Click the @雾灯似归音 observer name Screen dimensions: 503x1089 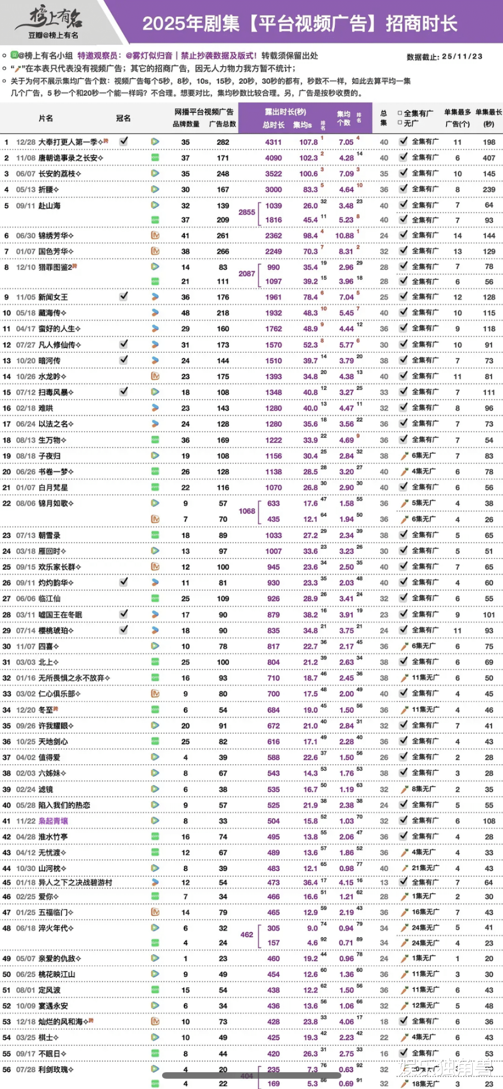[149, 55]
